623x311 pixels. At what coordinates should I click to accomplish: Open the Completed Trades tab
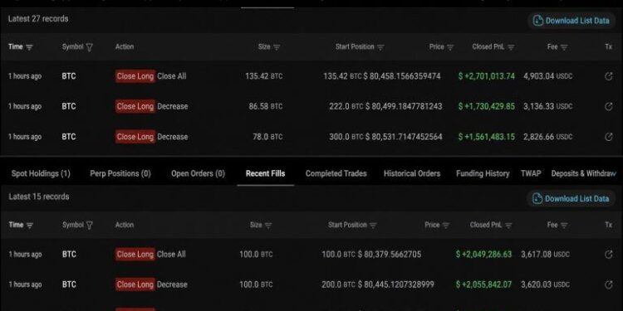tap(336, 174)
